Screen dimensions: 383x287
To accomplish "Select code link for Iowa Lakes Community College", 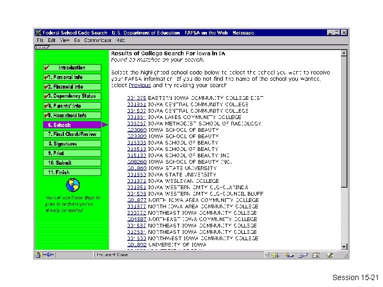I will click(137, 117).
